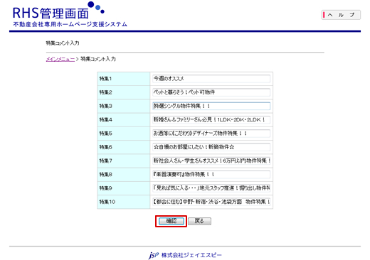Click the 特集5 row label
Image resolution: width=370 pixels, height=260 pixels.
click(105, 134)
